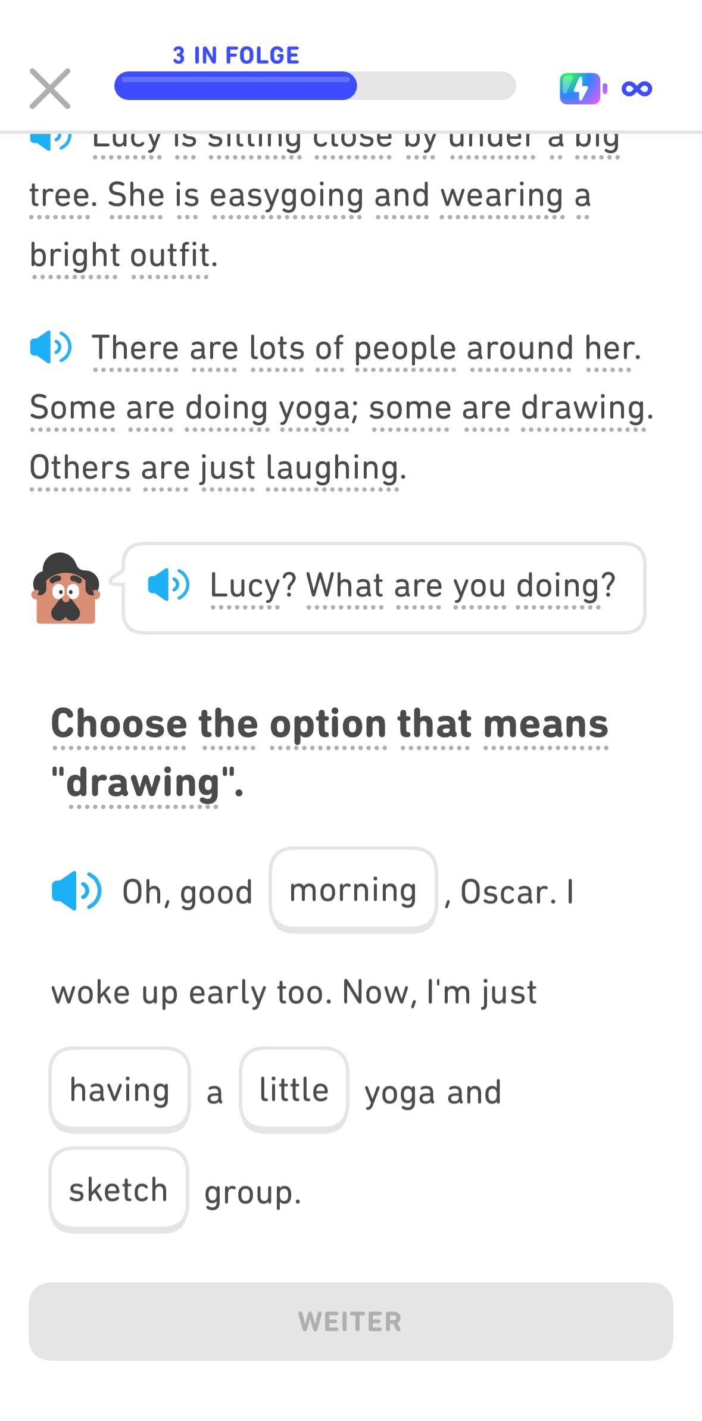Close the lesson with the X
The image size is (702, 1421).
pyautogui.click(x=50, y=88)
